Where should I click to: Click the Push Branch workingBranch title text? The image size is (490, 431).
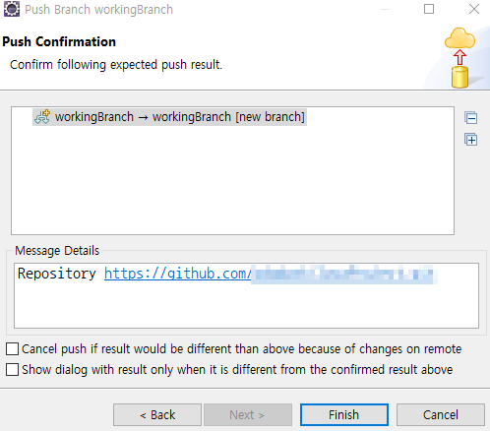pyautogui.click(x=99, y=10)
